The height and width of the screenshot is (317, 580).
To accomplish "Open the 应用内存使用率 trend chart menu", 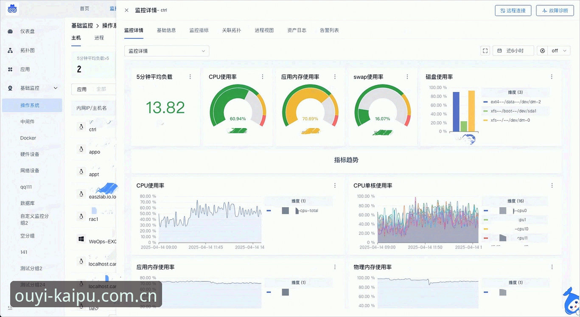I will click(x=335, y=267).
